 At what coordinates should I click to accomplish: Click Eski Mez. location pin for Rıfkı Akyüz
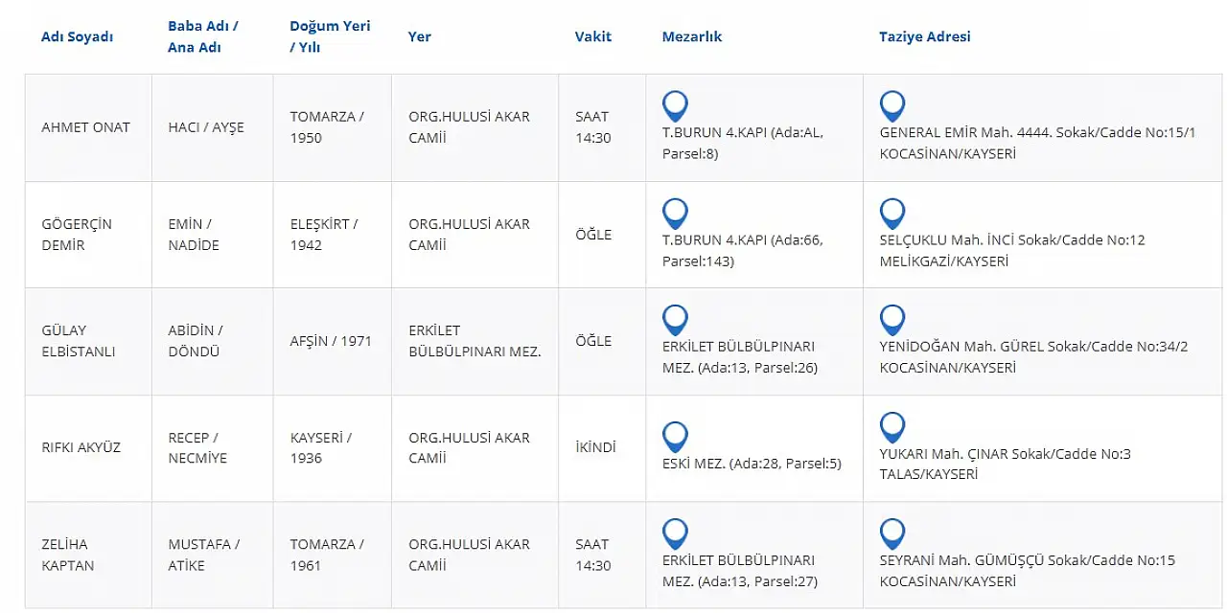pos(675,437)
